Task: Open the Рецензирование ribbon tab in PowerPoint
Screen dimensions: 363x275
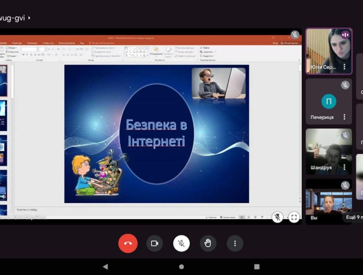Action: coord(67,43)
